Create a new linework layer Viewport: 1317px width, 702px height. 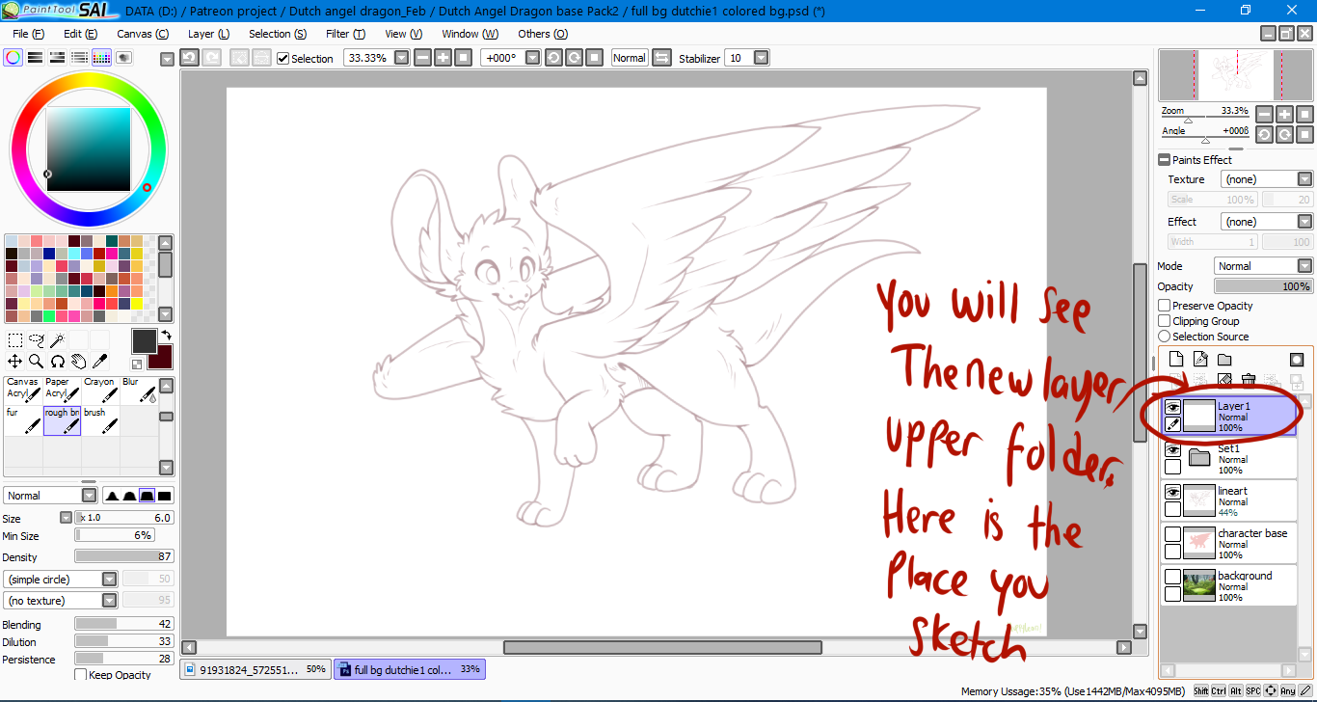pyautogui.click(x=1200, y=360)
